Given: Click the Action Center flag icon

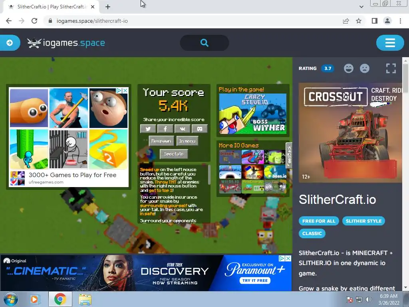Looking at the screenshot, I should pyautogui.click(x=349, y=299).
